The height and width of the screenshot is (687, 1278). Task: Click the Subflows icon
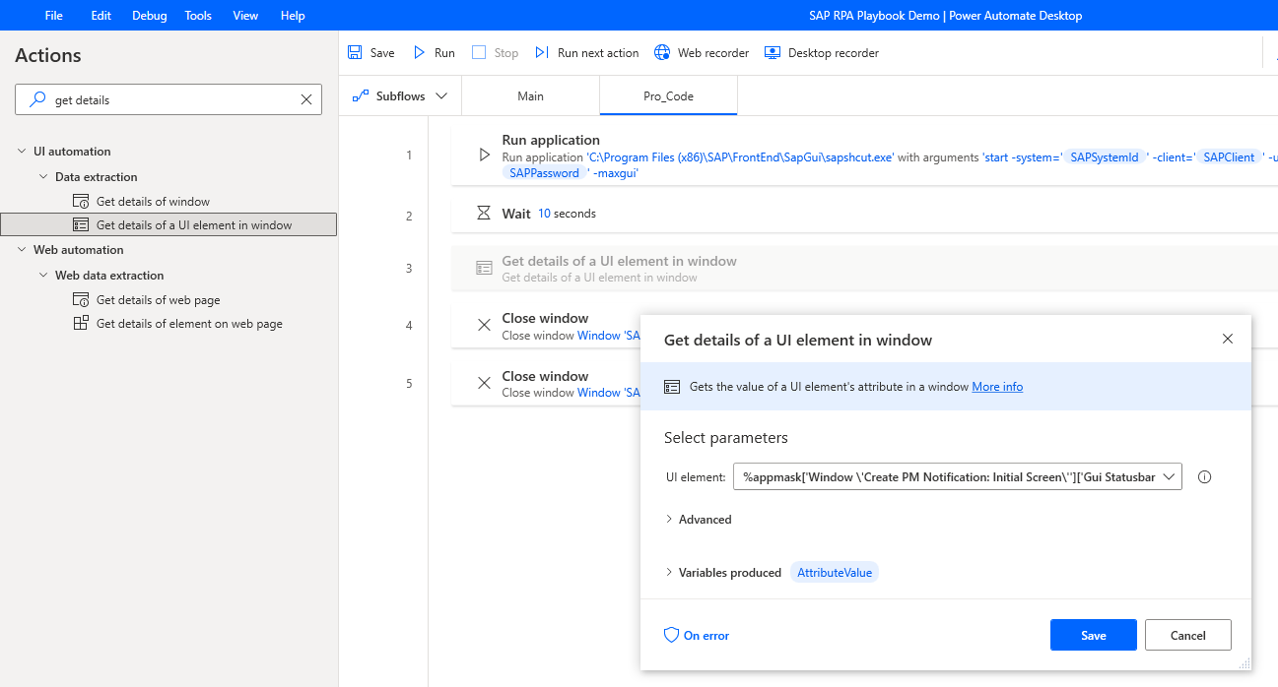click(360, 95)
